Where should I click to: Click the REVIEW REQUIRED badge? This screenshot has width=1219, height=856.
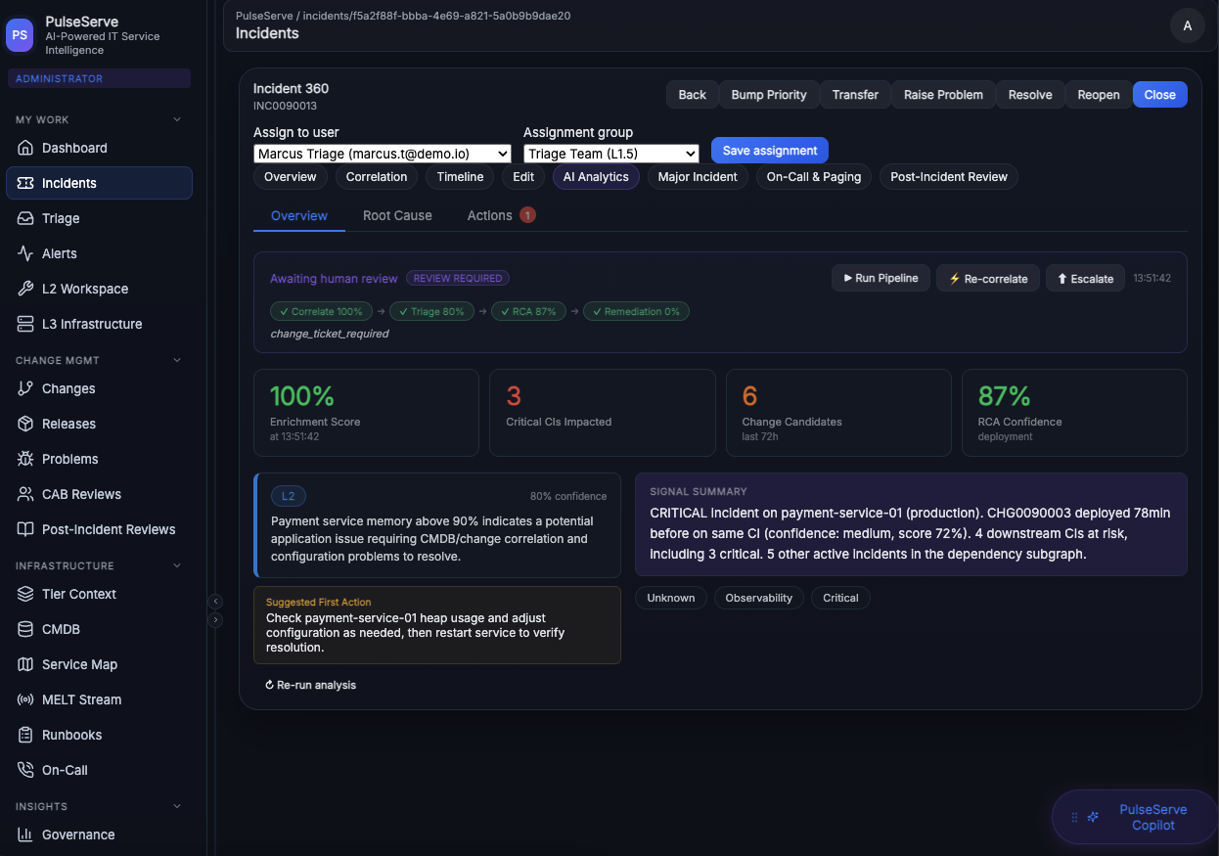click(x=458, y=278)
